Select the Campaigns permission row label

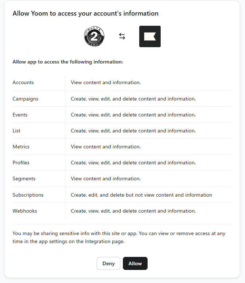(25, 99)
